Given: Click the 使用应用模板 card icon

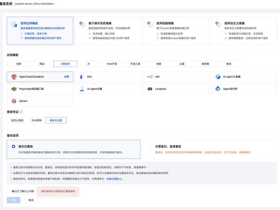Looking at the screenshot, I should (x=14, y=24).
